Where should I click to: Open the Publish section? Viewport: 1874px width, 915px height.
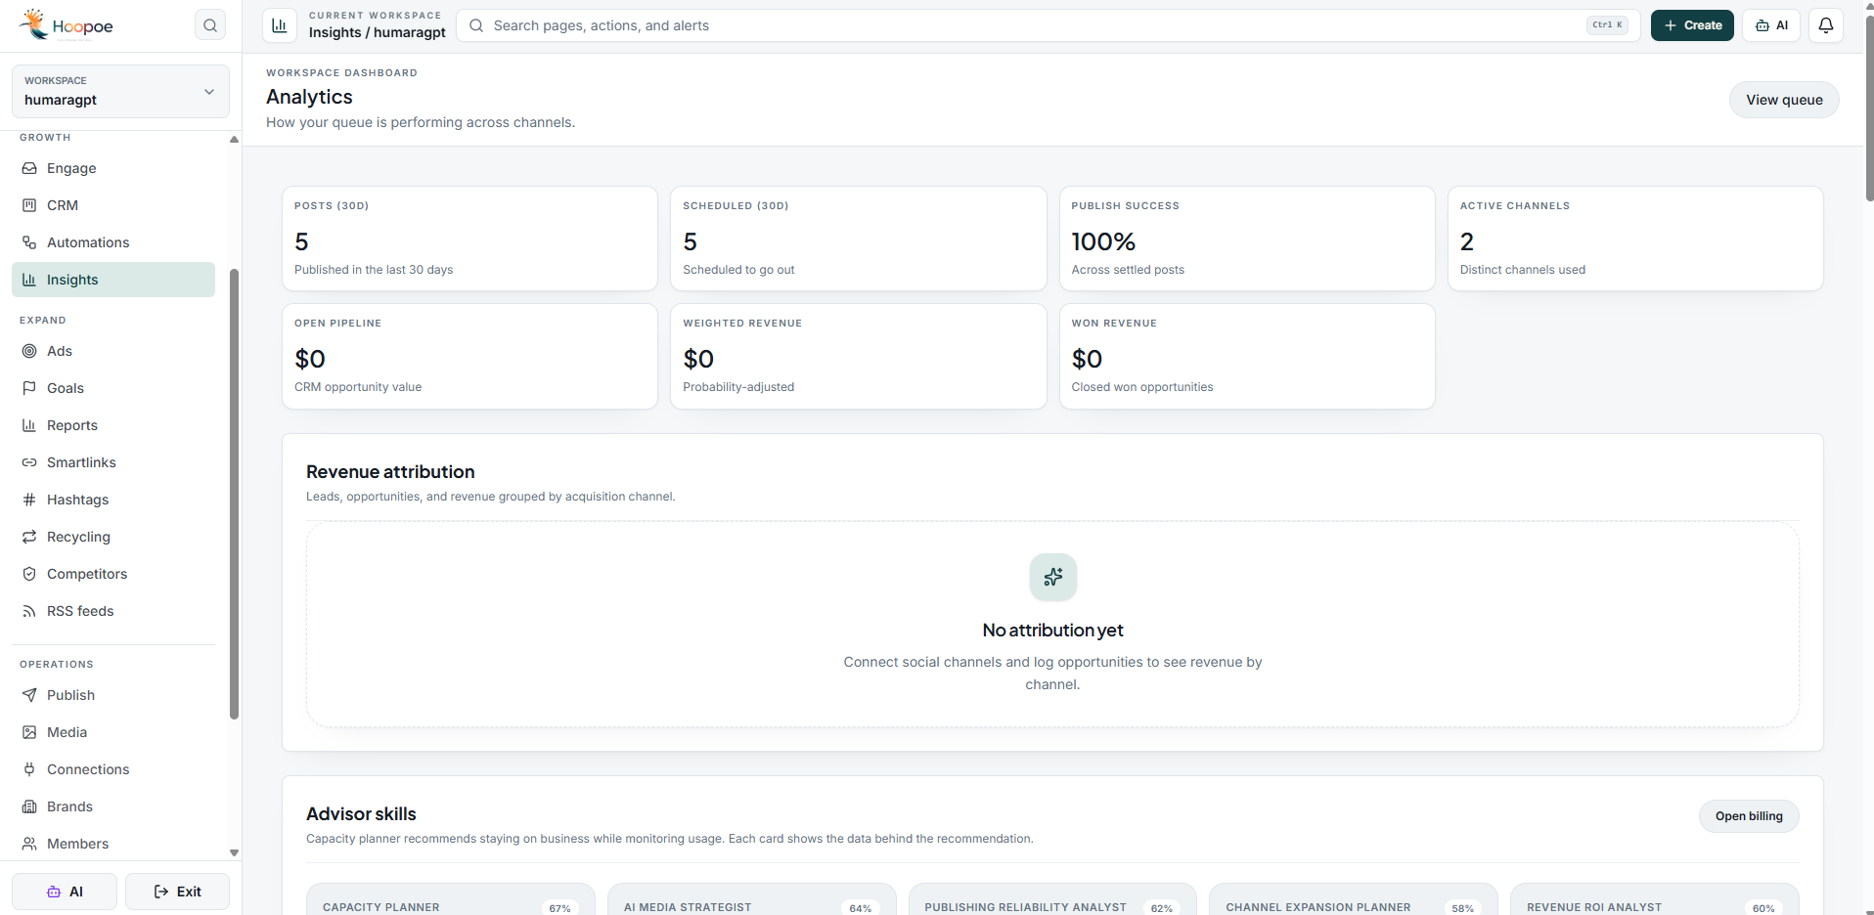[113, 695]
